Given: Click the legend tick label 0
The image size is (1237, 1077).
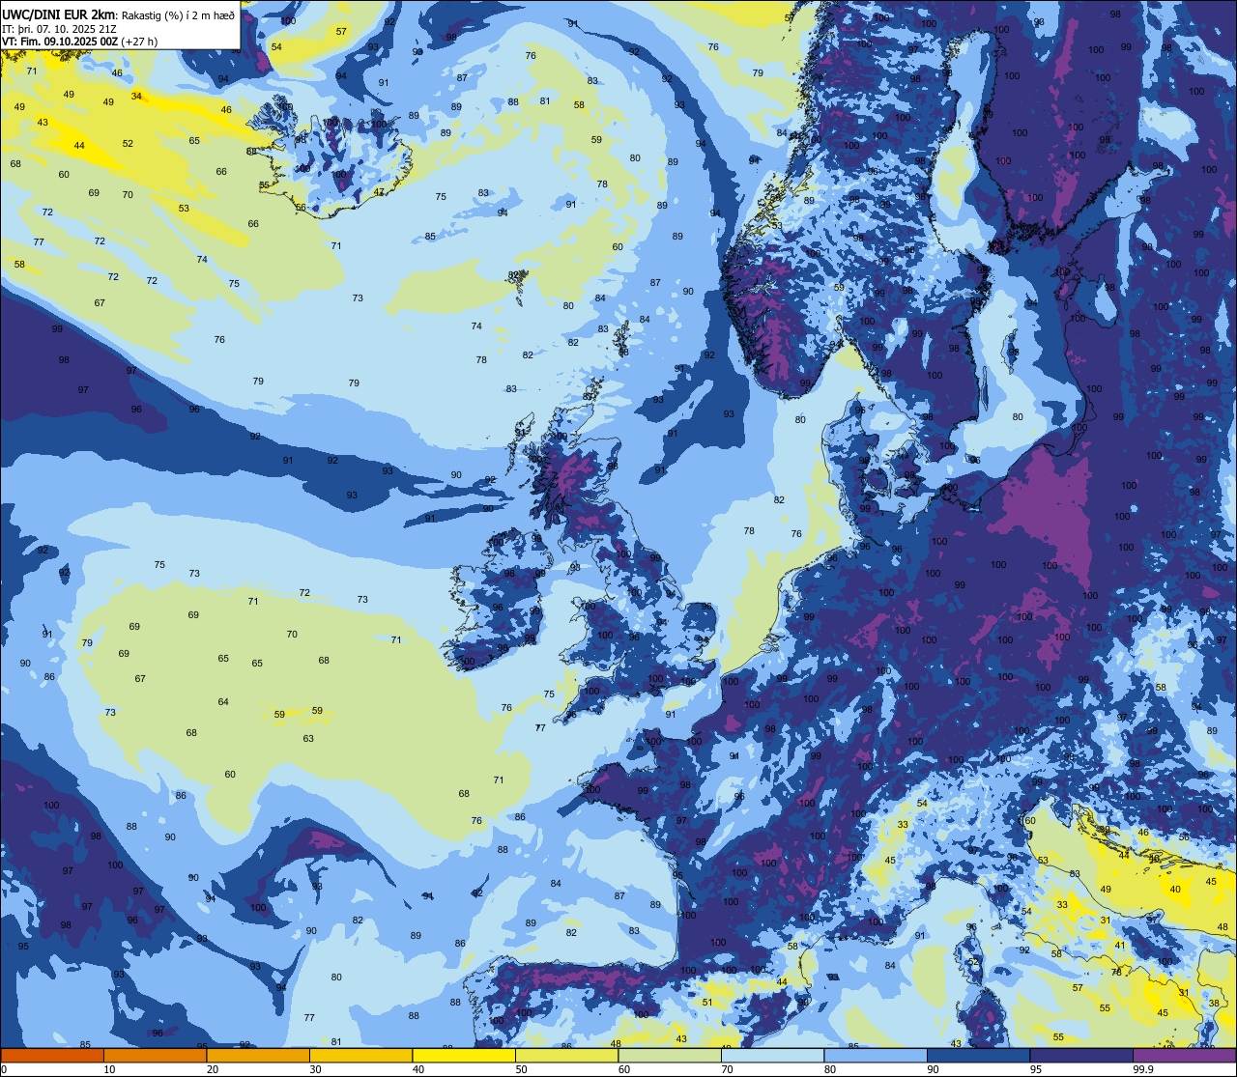Looking at the screenshot, I should tap(4, 1069).
